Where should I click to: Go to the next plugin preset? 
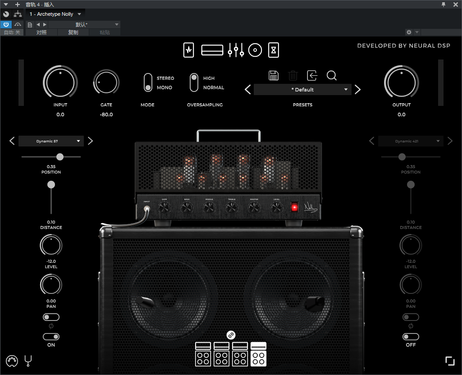click(358, 90)
